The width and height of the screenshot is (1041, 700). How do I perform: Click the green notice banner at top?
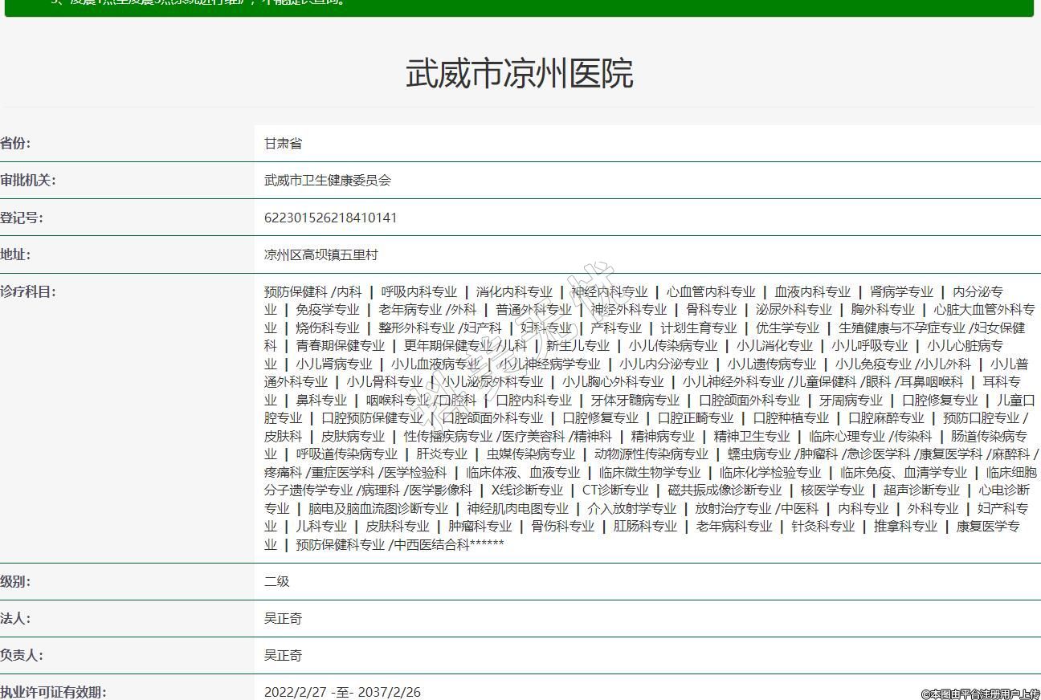point(519,6)
